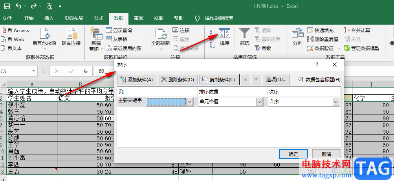Open the 主要关键字 column dropdown

189,102
